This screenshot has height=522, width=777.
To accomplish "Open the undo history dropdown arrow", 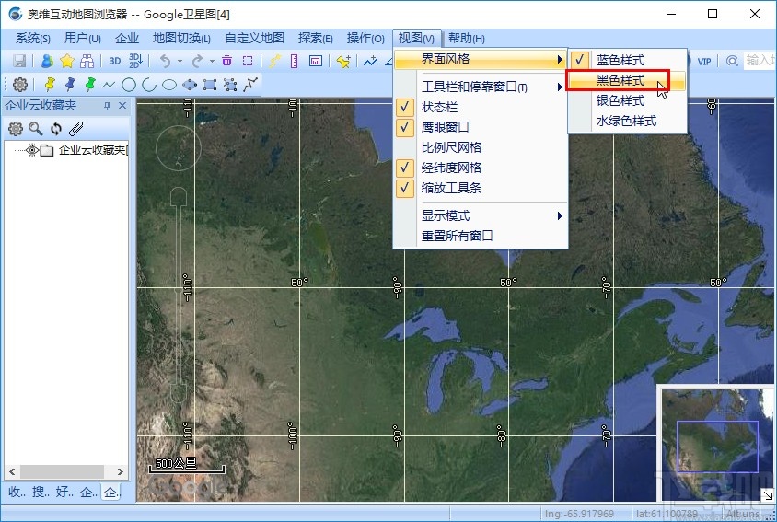I will click(x=180, y=62).
